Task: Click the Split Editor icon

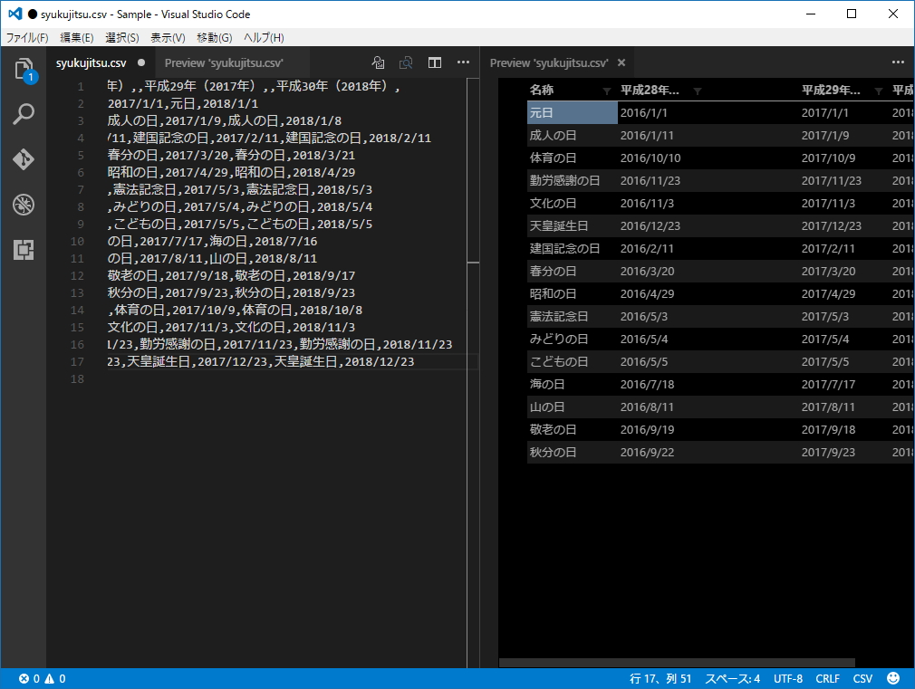Action: [435, 62]
